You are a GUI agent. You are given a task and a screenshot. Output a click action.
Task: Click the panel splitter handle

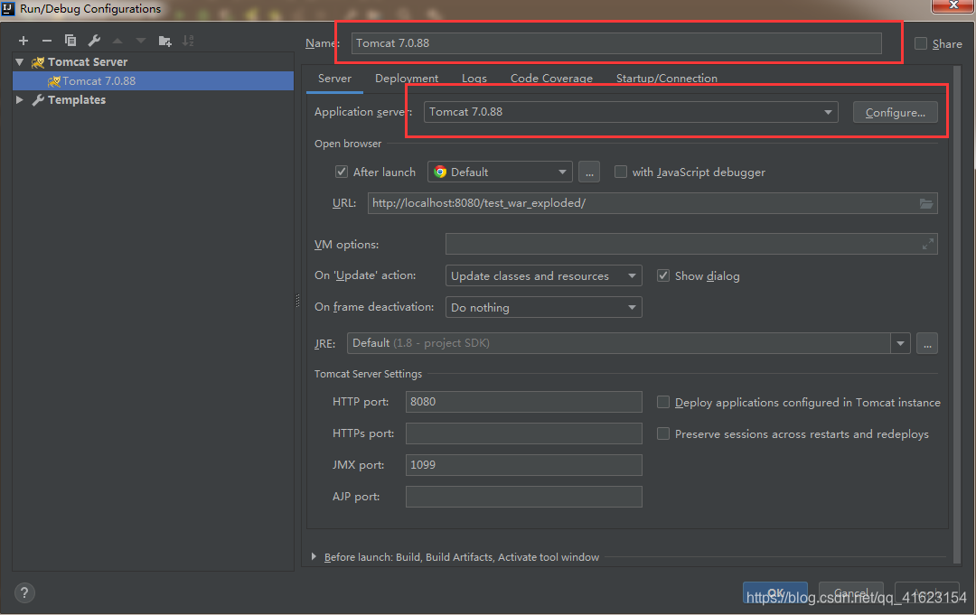point(297,301)
